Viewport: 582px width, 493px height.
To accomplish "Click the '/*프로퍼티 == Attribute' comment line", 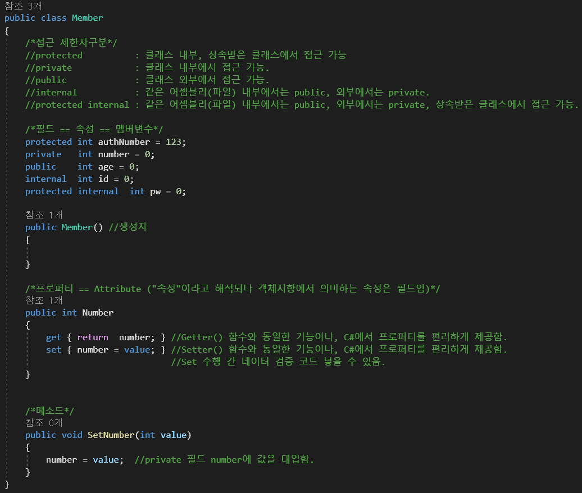I will [233, 289].
